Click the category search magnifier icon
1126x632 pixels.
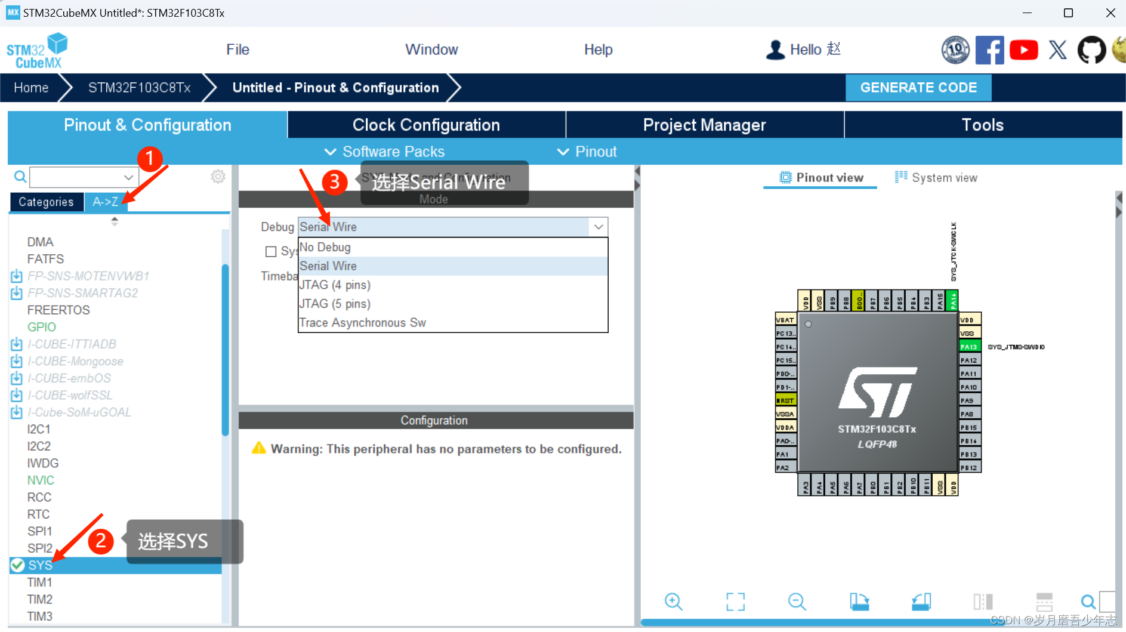20,177
